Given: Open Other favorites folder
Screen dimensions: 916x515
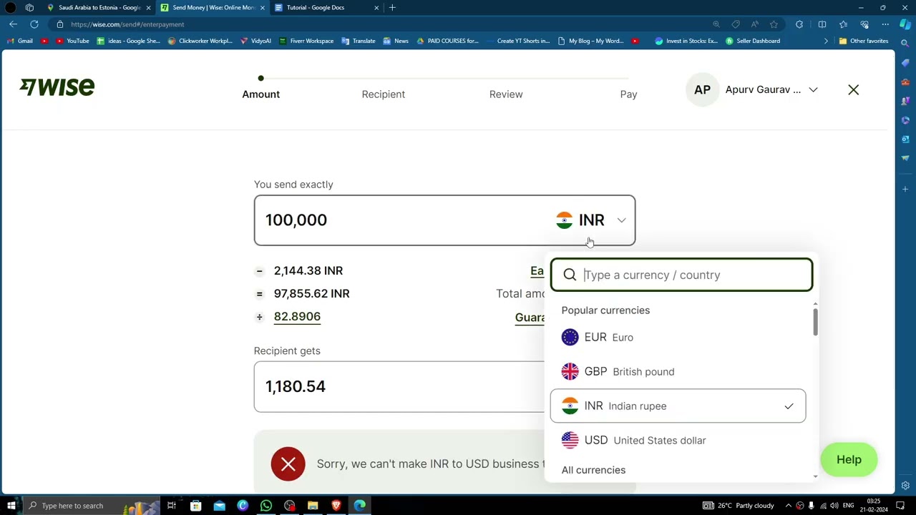Looking at the screenshot, I should (x=864, y=41).
